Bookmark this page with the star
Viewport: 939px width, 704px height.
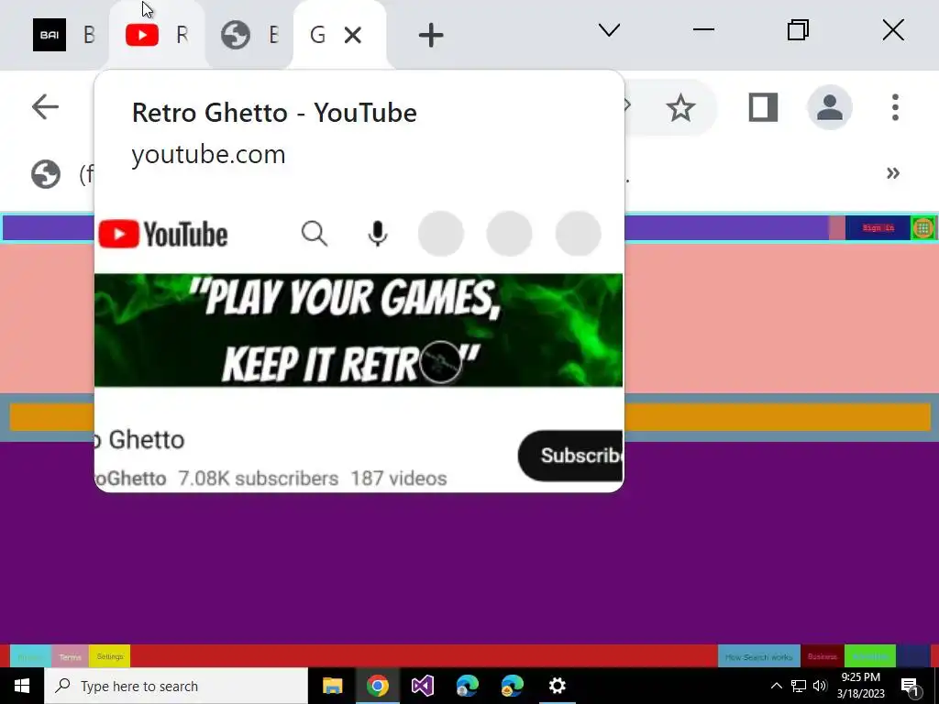tap(680, 108)
